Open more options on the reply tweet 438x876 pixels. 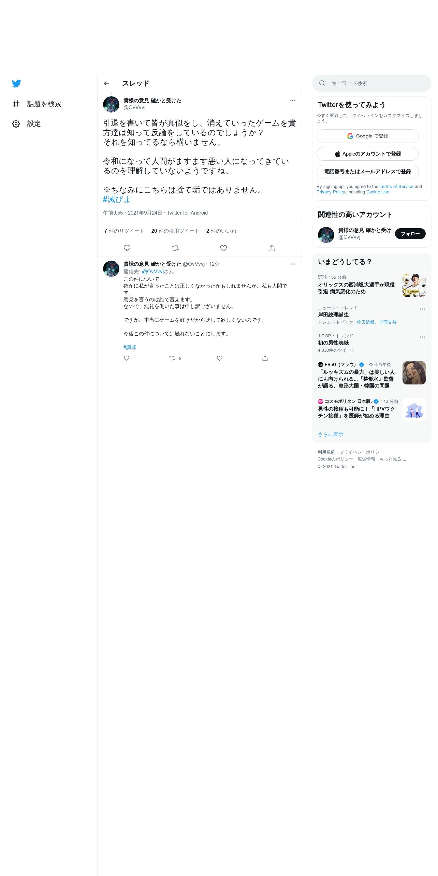click(293, 264)
